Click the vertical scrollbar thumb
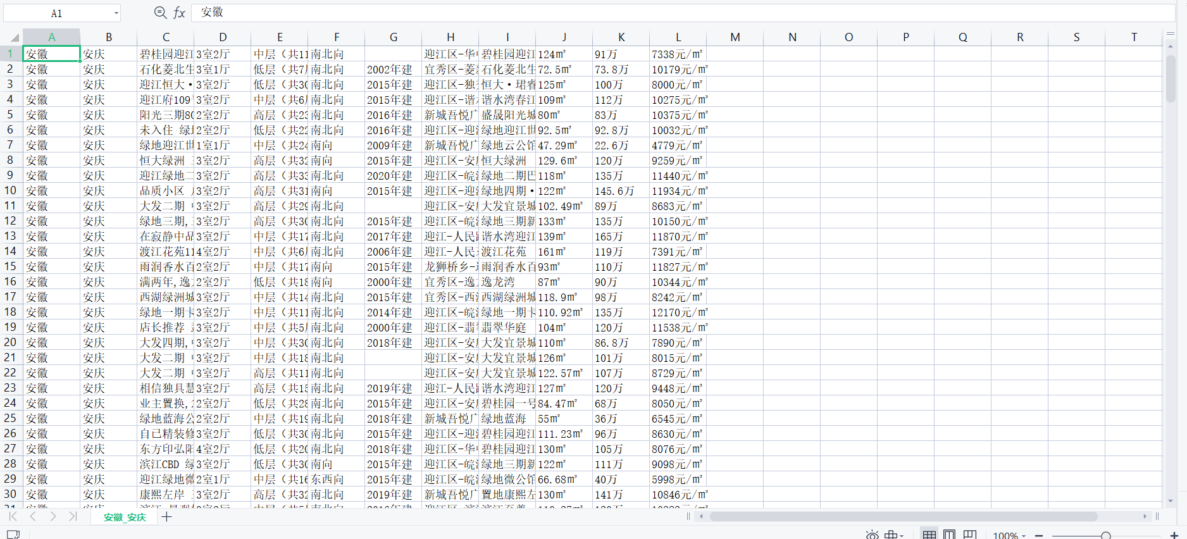Viewport: 1187px width, 539px height. [x=1171, y=78]
